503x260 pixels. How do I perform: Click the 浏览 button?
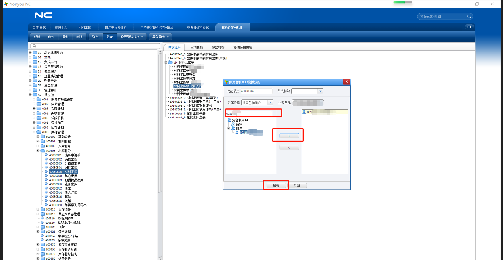[x=96, y=37]
